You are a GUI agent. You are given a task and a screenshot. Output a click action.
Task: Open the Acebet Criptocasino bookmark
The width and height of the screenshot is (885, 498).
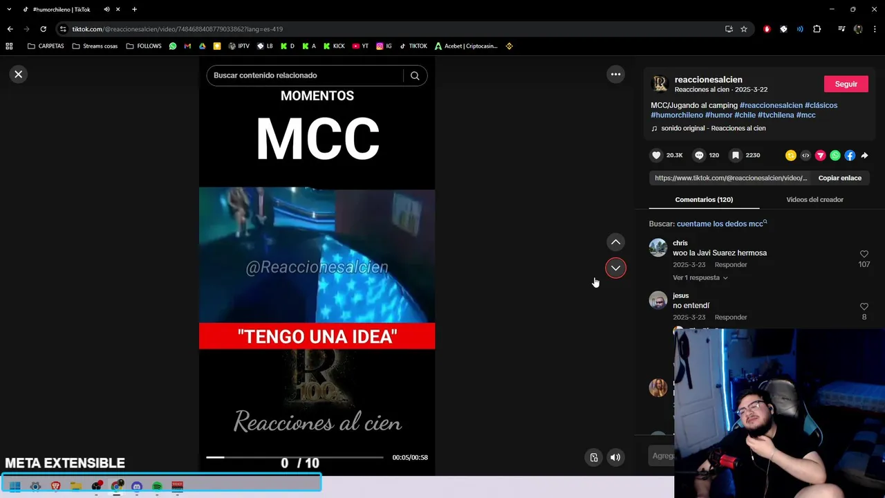[x=466, y=46]
